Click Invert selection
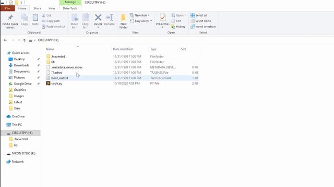Image resolution: width=334 pixels, height=187 pixels. tap(203, 26)
